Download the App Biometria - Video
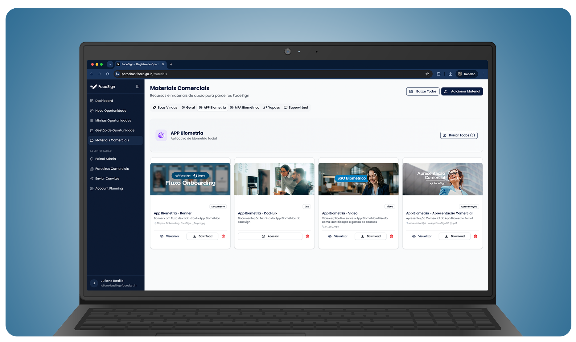Screen dimensions: 576x342 (x=371, y=236)
